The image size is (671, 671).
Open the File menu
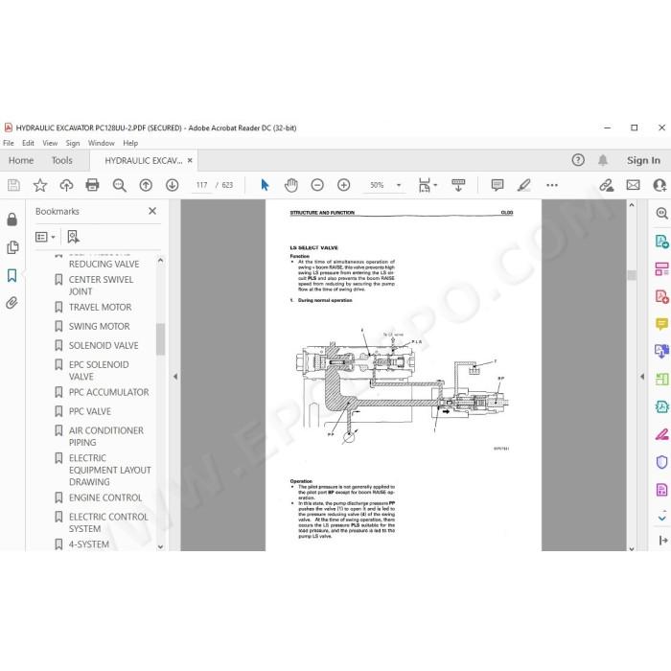pyautogui.click(x=9, y=143)
